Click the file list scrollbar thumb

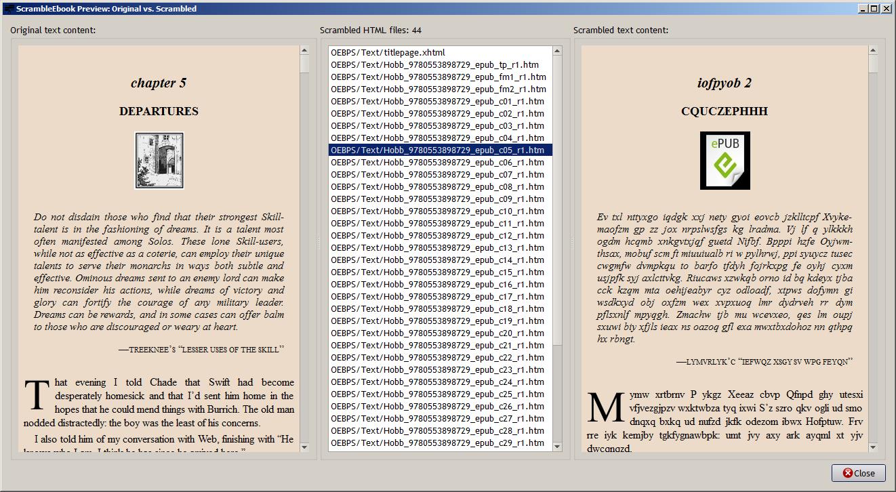coord(558,200)
